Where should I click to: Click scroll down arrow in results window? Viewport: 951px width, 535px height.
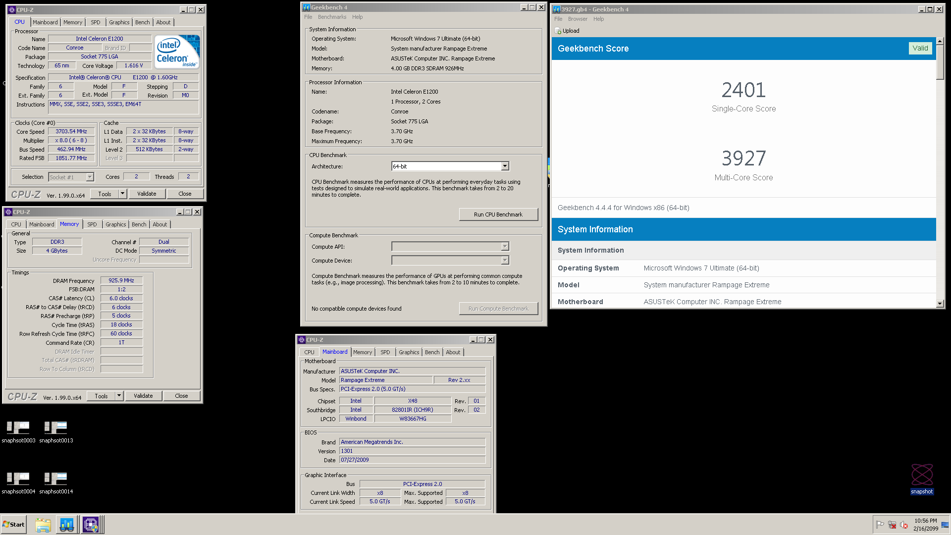tap(940, 304)
